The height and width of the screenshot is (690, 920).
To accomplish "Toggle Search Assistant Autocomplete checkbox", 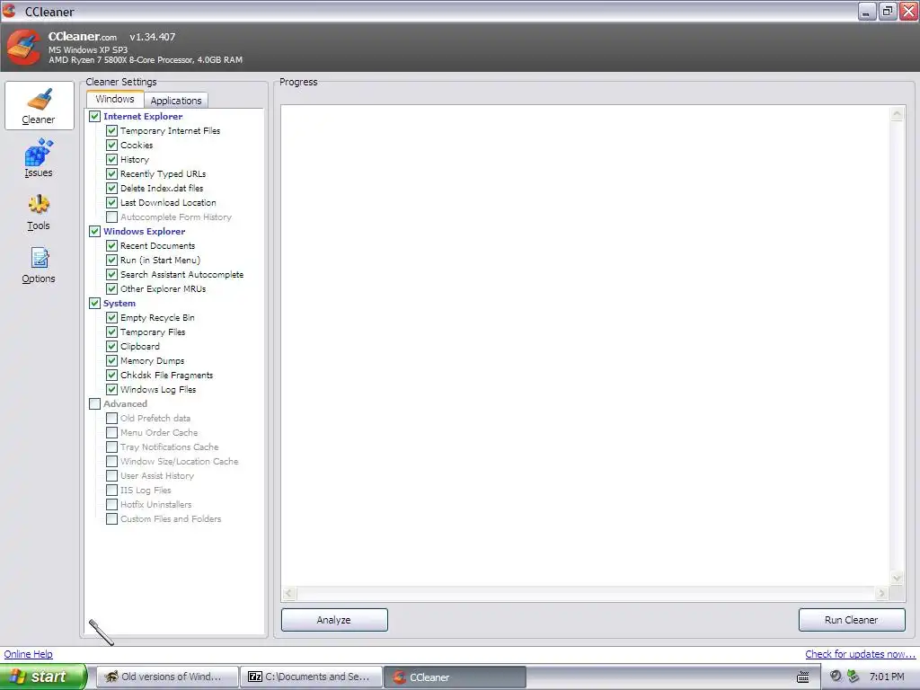I will (x=111, y=274).
